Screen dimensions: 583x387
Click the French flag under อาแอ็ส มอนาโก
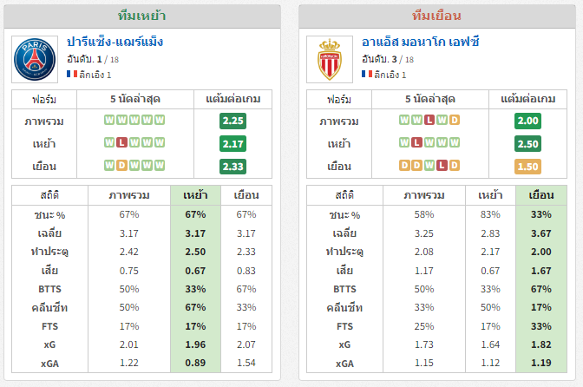tap(367, 74)
